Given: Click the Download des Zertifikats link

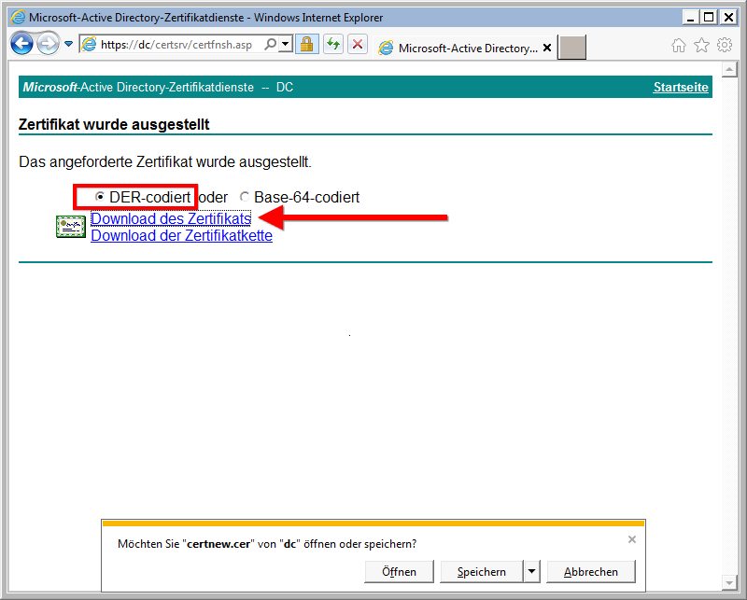Looking at the screenshot, I should click(171, 218).
